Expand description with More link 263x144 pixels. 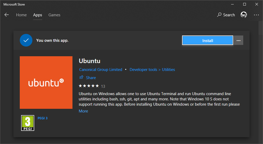point(83,111)
